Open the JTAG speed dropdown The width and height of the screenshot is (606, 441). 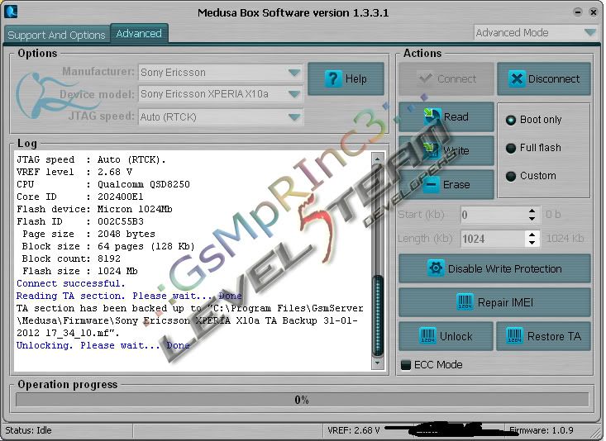click(293, 116)
